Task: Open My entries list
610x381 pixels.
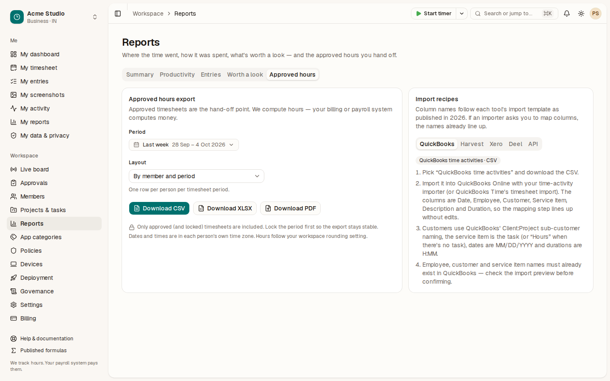Action: click(x=54, y=81)
